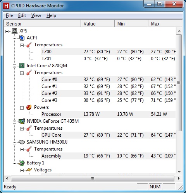
Task: Click the Voltages lightning icon
Action: pyautogui.click(x=29, y=170)
